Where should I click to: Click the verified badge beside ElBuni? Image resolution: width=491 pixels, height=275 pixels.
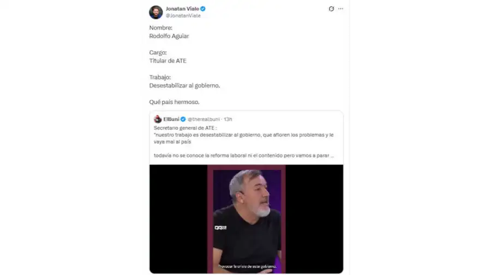[x=183, y=119]
